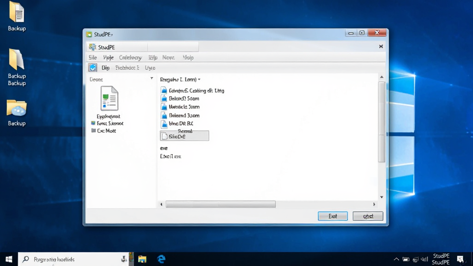Screen dimensions: 473x266
Task: Maximize the StudPE window
Action: pyautogui.click(x=362, y=33)
